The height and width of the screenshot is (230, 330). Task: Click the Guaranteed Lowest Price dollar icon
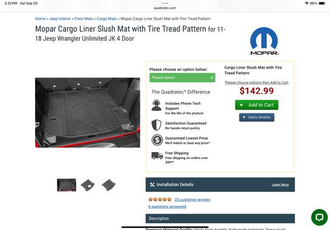tap(157, 140)
